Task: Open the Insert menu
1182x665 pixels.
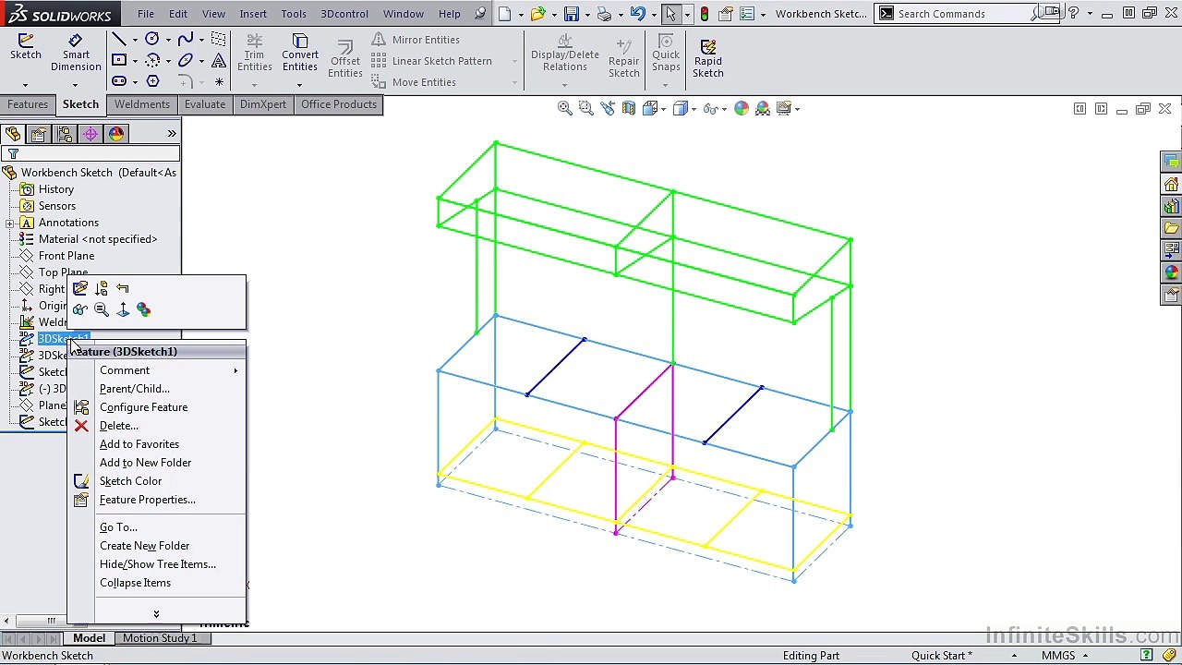Action: click(253, 14)
